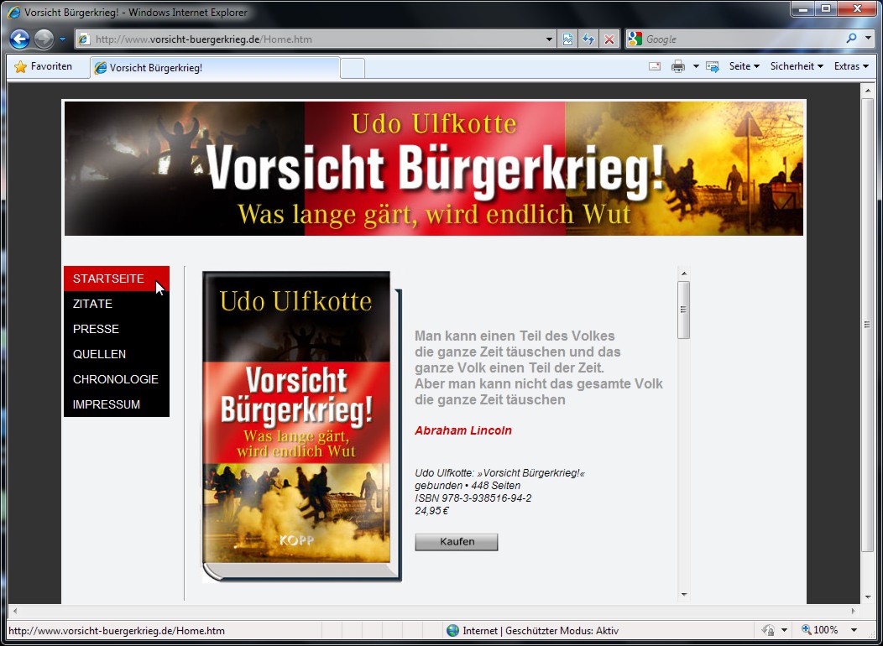Open recent pages dropdown next to Forward
This screenshot has width=883, height=646.
point(62,39)
